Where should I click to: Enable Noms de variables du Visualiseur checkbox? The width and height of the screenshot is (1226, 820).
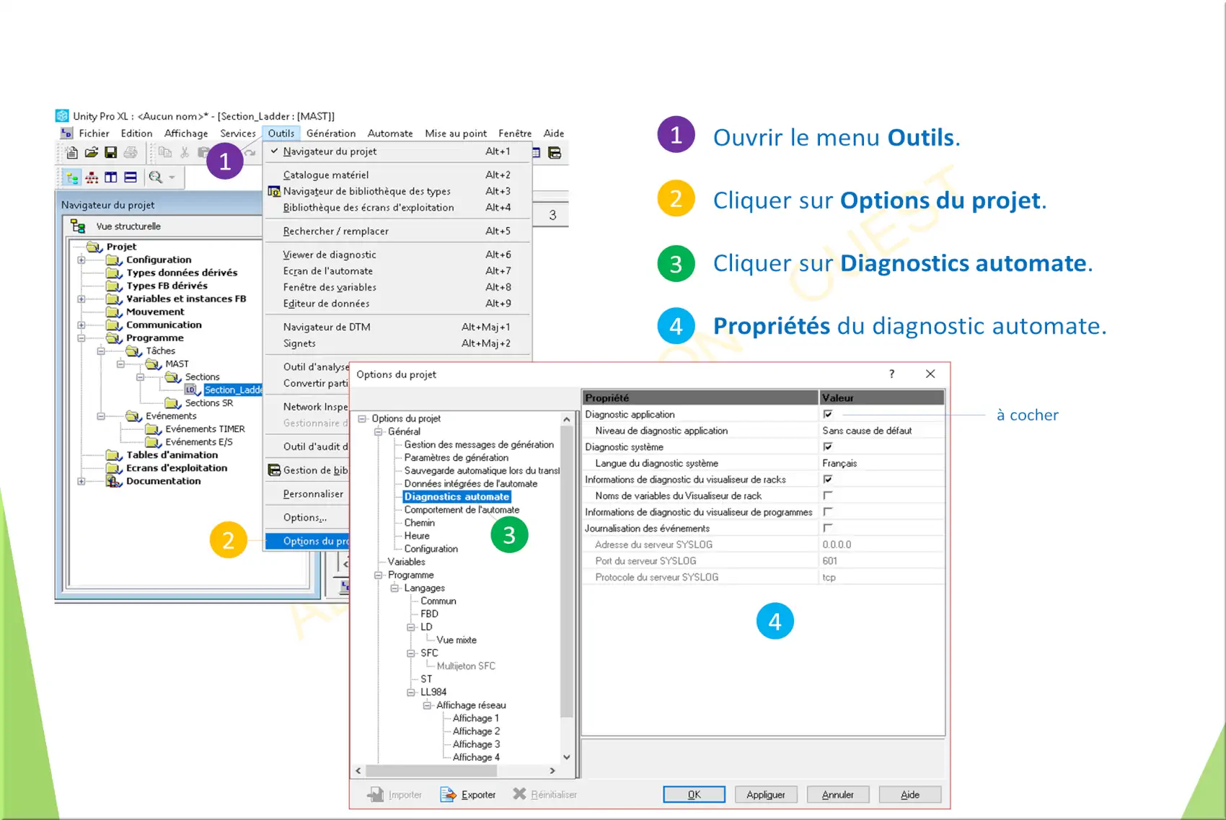pyautogui.click(x=827, y=495)
